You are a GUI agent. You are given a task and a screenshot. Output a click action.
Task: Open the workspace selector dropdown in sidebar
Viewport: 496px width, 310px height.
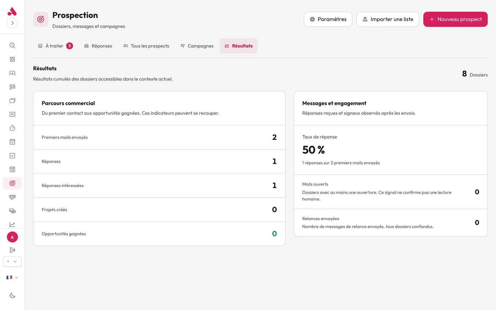pyautogui.click(x=12, y=261)
